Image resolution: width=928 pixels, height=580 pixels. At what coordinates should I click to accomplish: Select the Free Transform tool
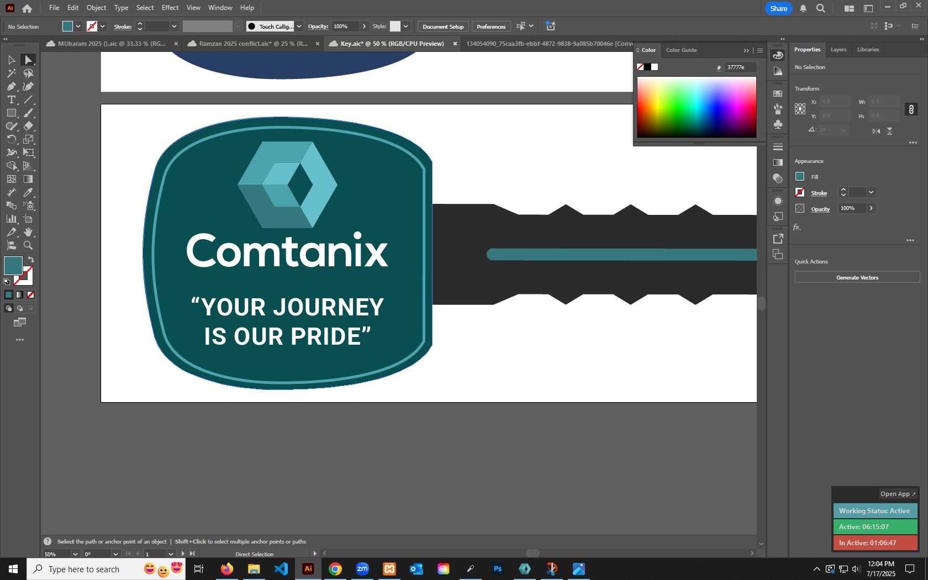coord(28,152)
